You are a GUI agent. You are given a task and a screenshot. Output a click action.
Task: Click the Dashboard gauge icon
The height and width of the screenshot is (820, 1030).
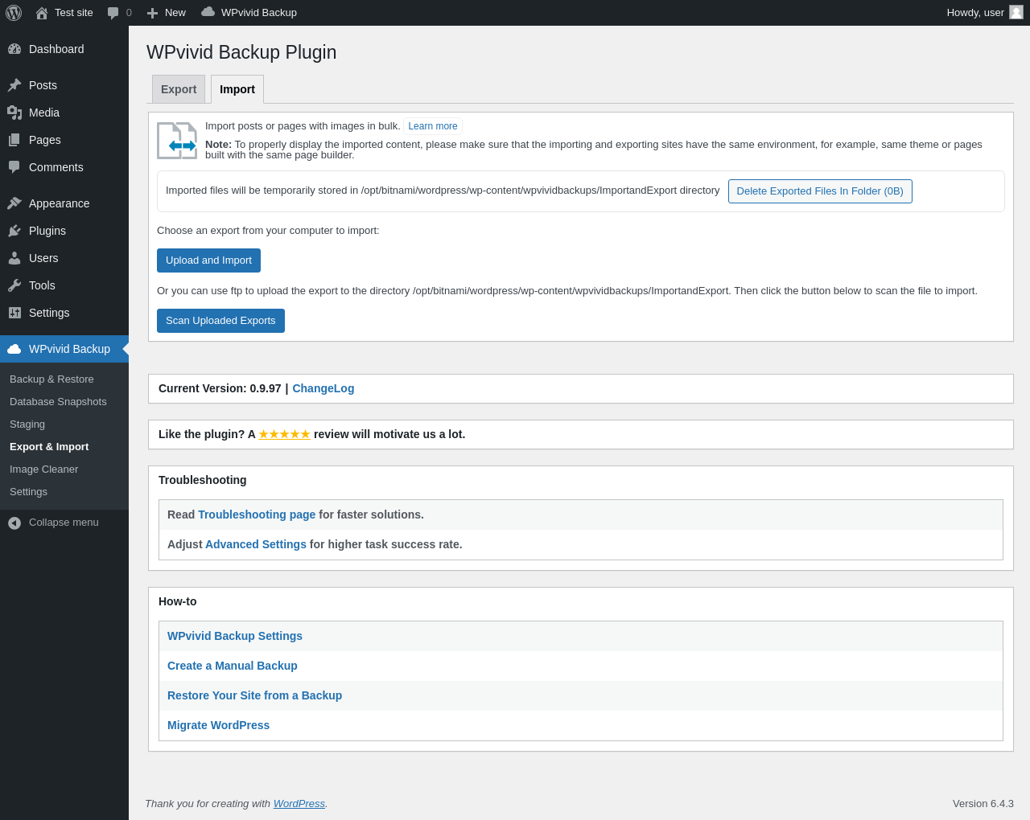tap(14, 49)
